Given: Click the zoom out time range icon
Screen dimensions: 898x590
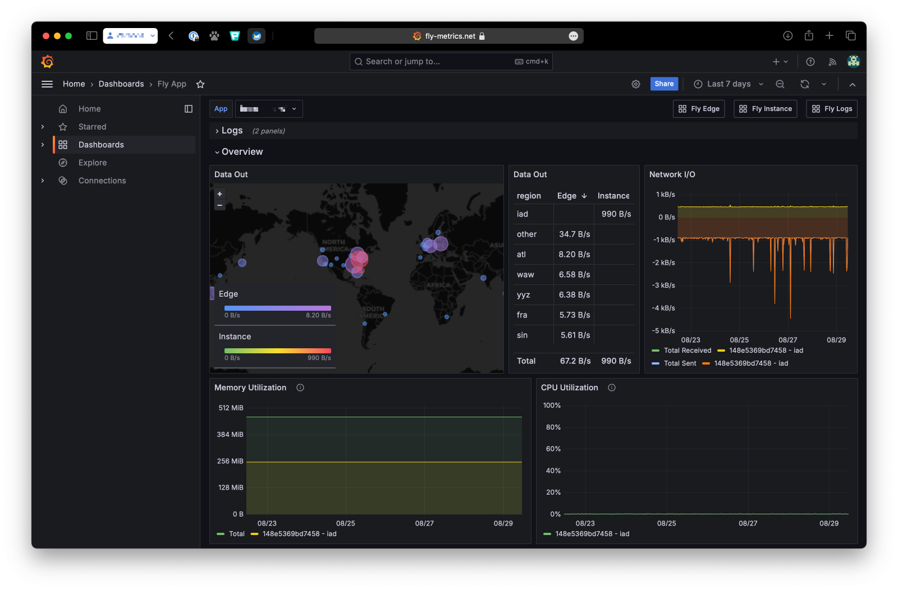Looking at the screenshot, I should click(x=780, y=84).
